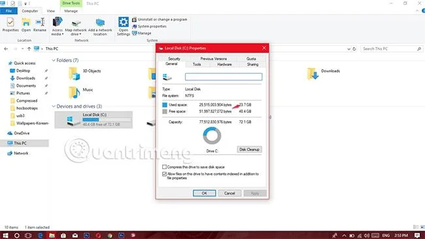
Task: Select Pictures in the navigation pane
Action: 20,93
